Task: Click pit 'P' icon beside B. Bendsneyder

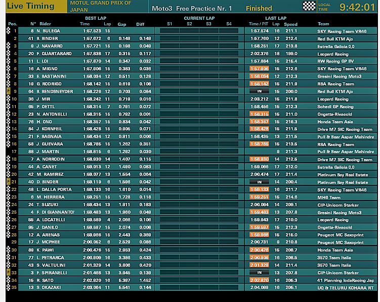Action: pyautogui.click(x=9, y=91)
